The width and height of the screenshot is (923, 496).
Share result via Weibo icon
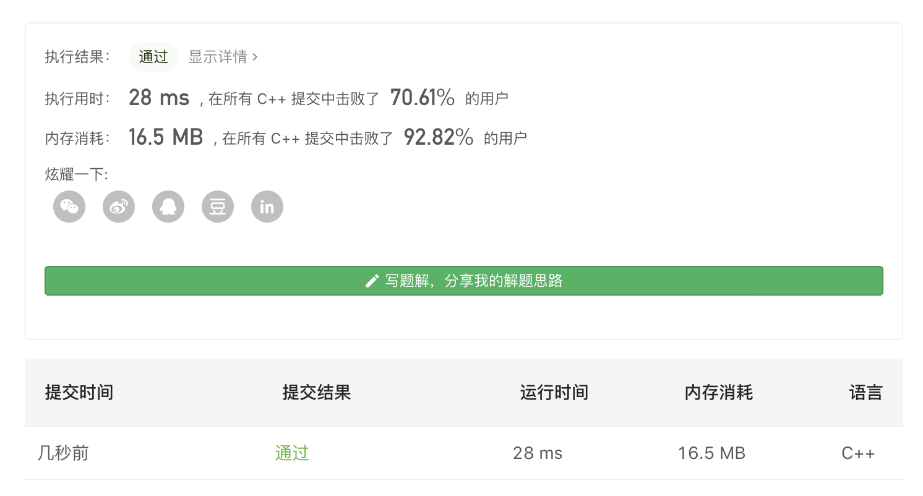point(119,207)
